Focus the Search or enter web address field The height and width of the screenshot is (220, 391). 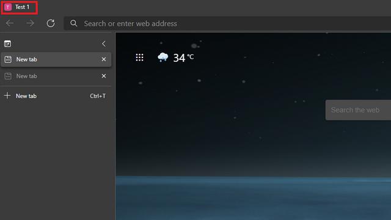coord(227,23)
